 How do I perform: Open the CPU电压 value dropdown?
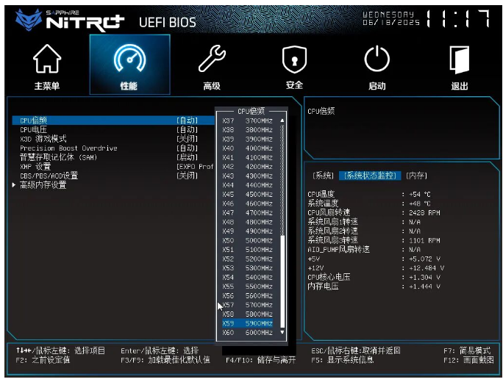coord(187,129)
